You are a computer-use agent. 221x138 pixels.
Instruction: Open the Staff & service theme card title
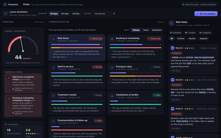point(65,66)
